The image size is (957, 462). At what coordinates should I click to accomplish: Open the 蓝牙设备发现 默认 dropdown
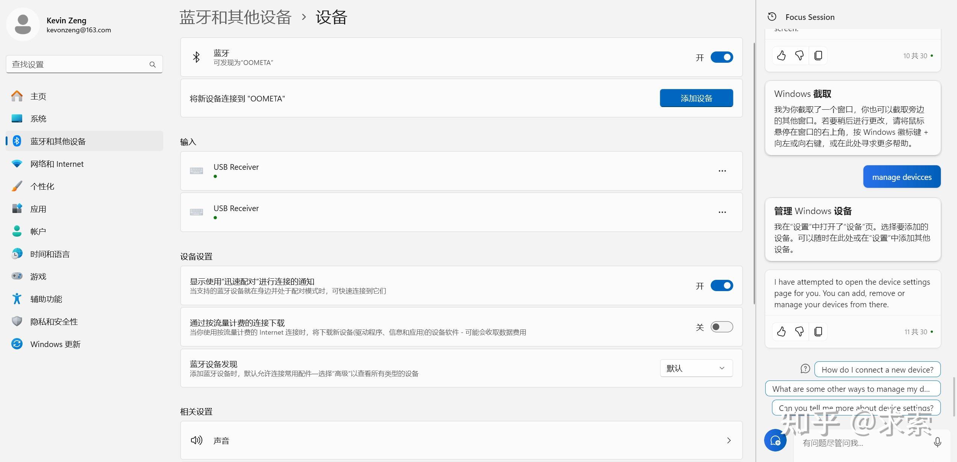tap(696, 368)
